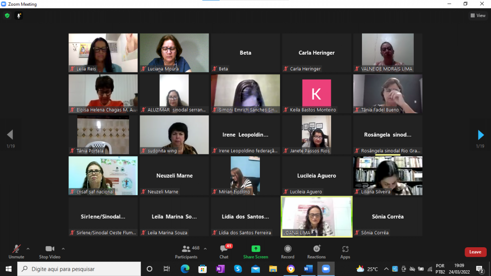The image size is (491, 276).
Task: Open the Reactions menu
Action: pyautogui.click(x=316, y=251)
